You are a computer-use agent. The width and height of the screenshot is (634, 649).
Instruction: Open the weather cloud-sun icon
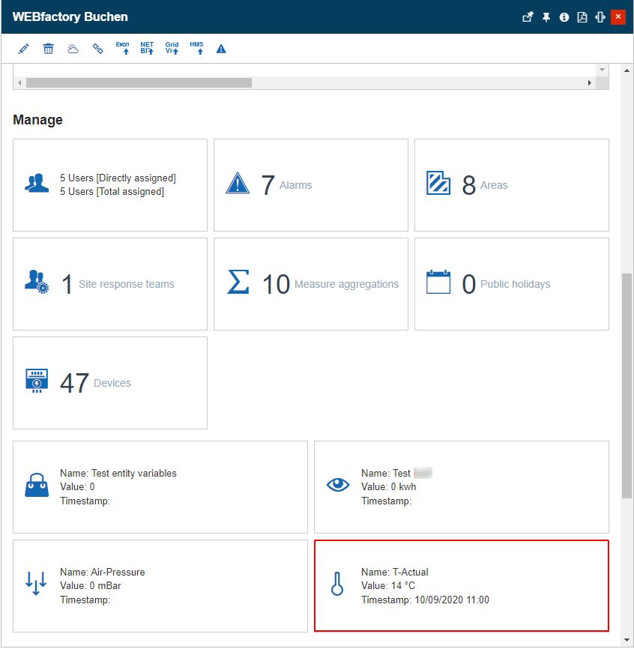click(x=73, y=49)
